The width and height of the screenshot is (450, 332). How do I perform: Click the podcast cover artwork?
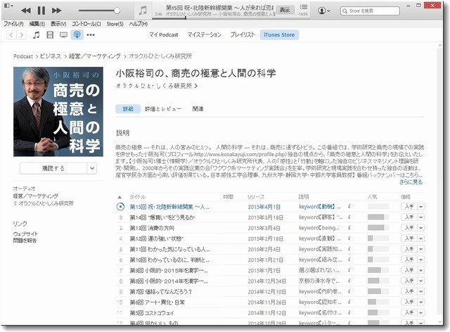[58, 112]
